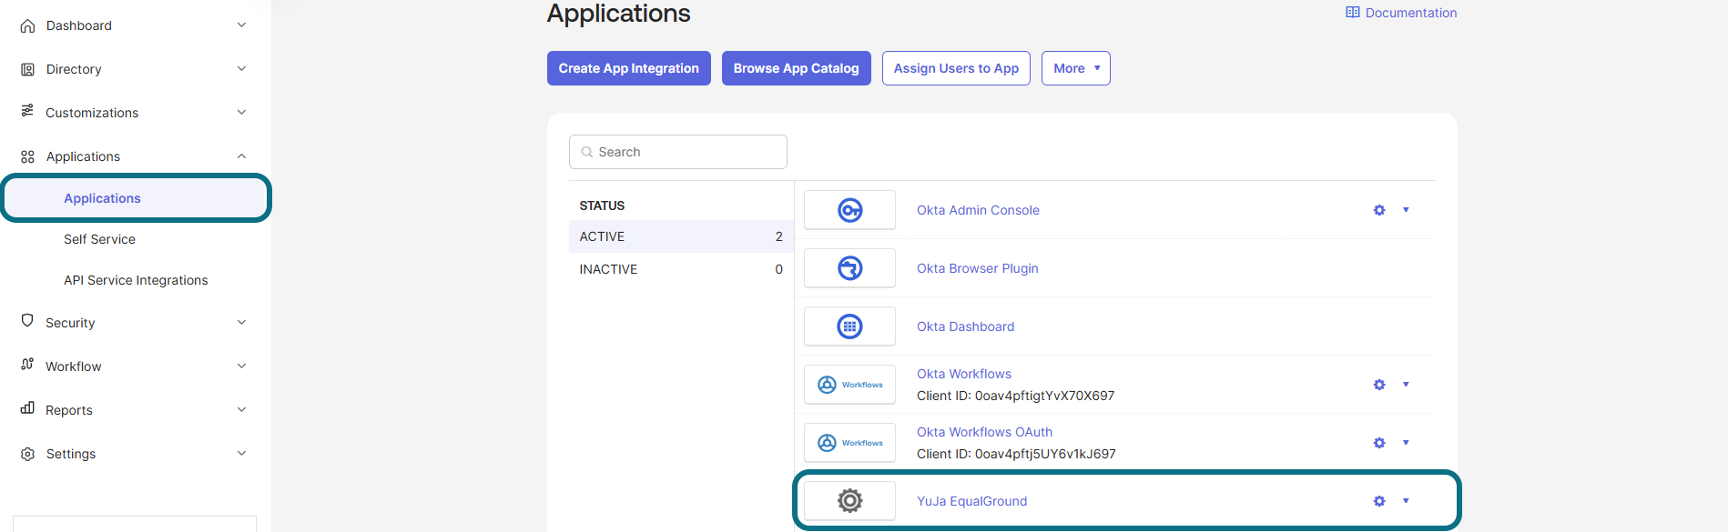This screenshot has width=1728, height=532.
Task: Click the Okta Browser Plugin logo
Action: point(849,268)
